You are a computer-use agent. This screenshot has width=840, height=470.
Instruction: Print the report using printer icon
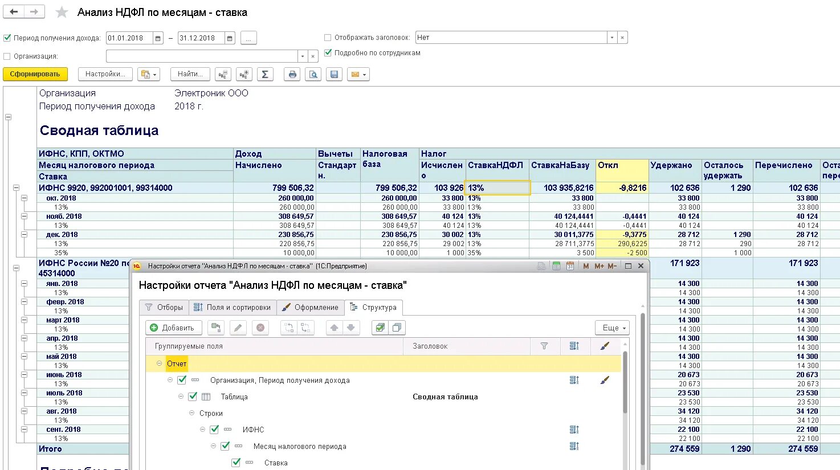(292, 74)
